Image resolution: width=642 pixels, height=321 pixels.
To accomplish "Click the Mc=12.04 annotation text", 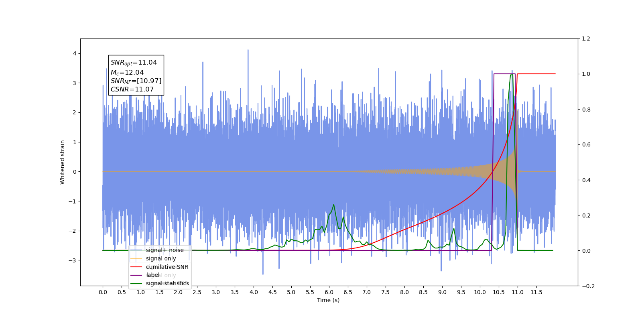I will (x=127, y=73).
